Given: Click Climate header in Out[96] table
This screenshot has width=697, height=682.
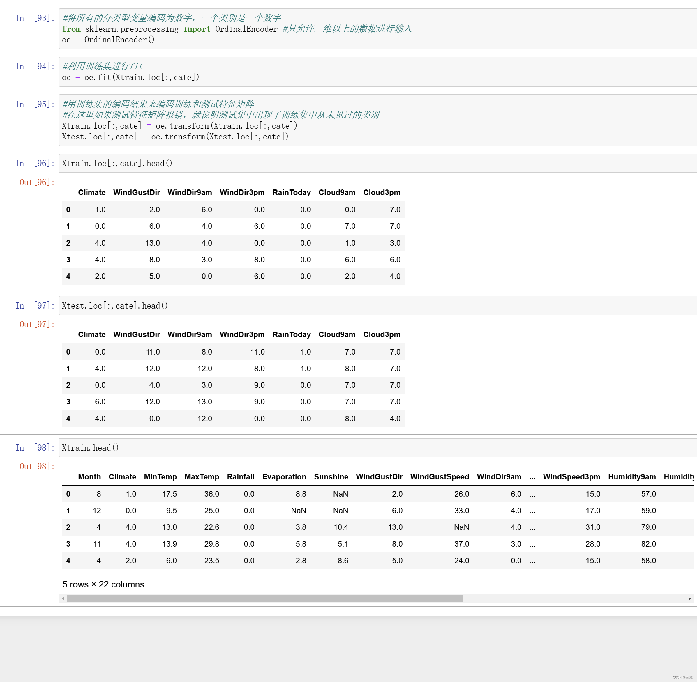Looking at the screenshot, I should (x=92, y=192).
